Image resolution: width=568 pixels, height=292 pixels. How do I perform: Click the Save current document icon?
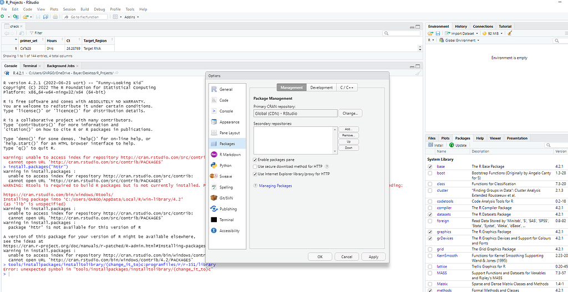(x=39, y=17)
